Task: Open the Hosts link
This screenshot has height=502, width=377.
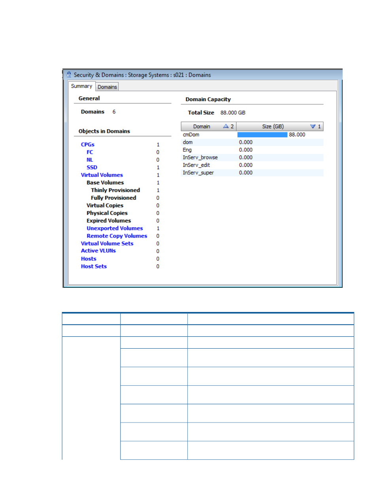Action: [89, 259]
